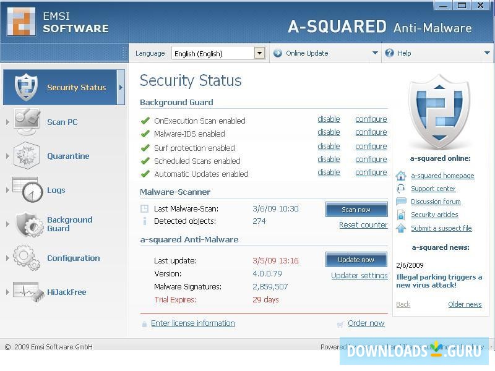Click the Reset counter link
This screenshot has width=495, height=371.
[363, 225]
